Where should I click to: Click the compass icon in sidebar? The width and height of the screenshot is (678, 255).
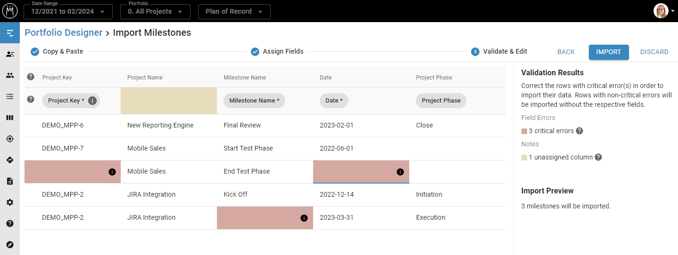[x=10, y=245]
